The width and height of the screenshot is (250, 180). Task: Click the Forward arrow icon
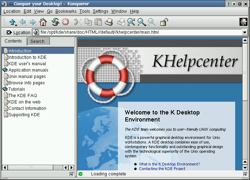pos(33,22)
